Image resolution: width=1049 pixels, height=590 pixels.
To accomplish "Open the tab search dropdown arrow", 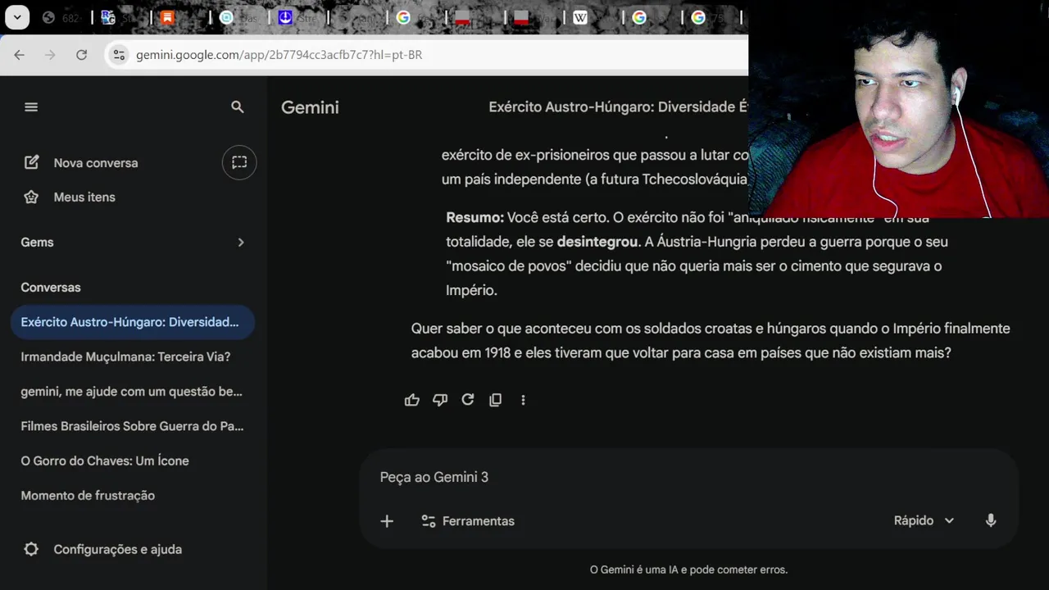I will tap(17, 17).
